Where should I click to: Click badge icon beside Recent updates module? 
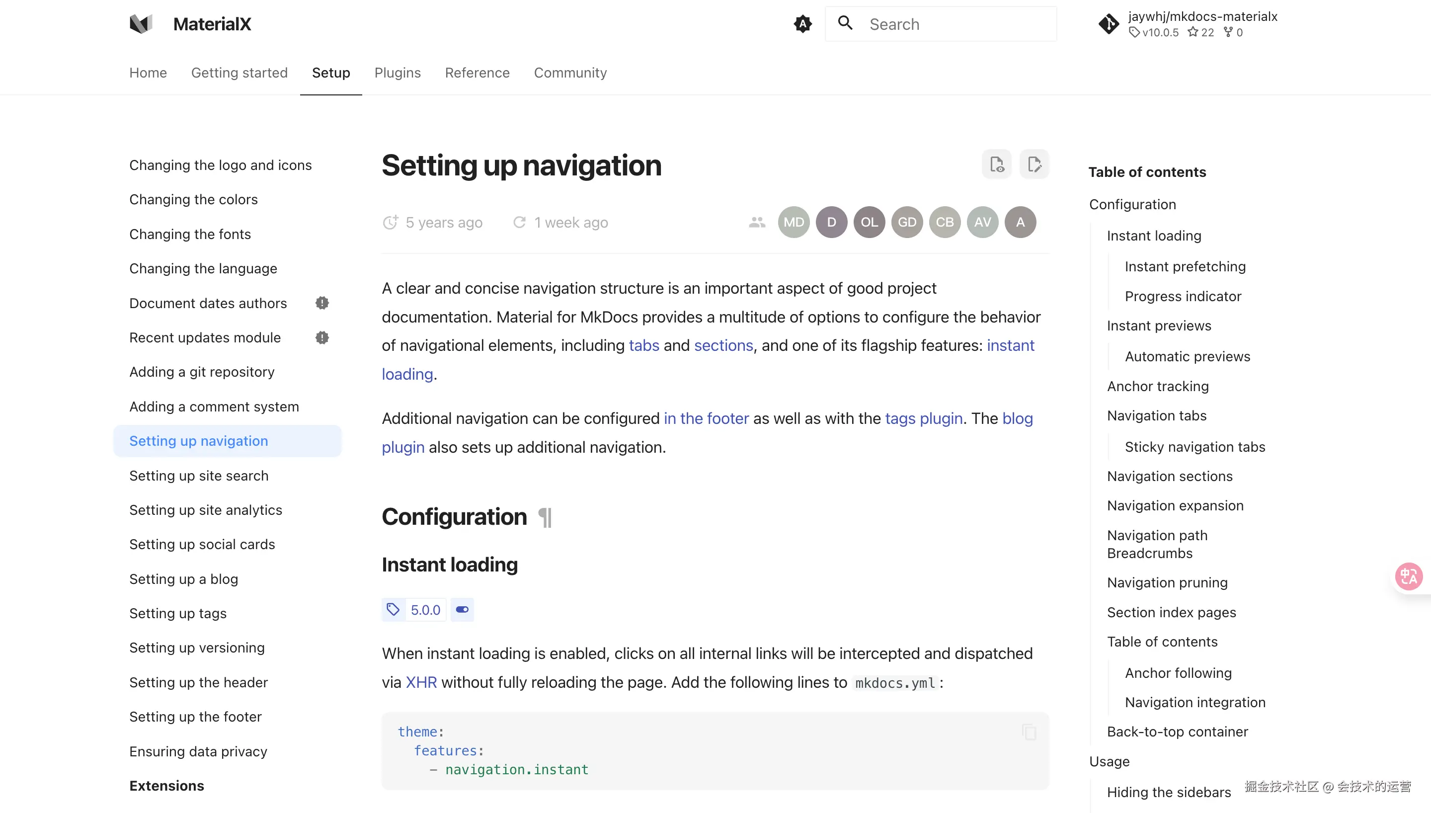point(322,338)
